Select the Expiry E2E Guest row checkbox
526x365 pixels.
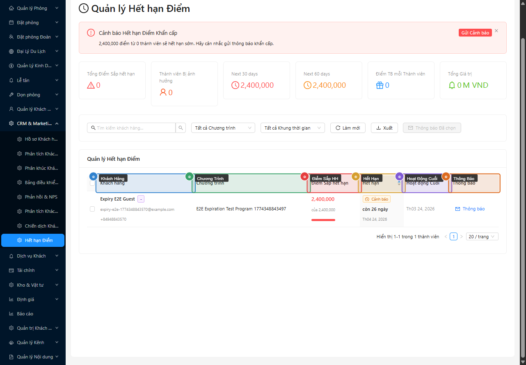coord(92,209)
